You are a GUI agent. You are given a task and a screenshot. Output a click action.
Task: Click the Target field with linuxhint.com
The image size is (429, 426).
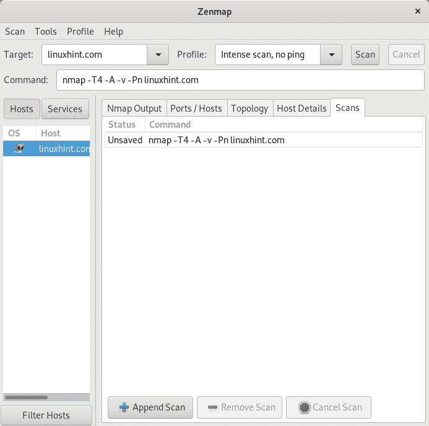click(94, 55)
